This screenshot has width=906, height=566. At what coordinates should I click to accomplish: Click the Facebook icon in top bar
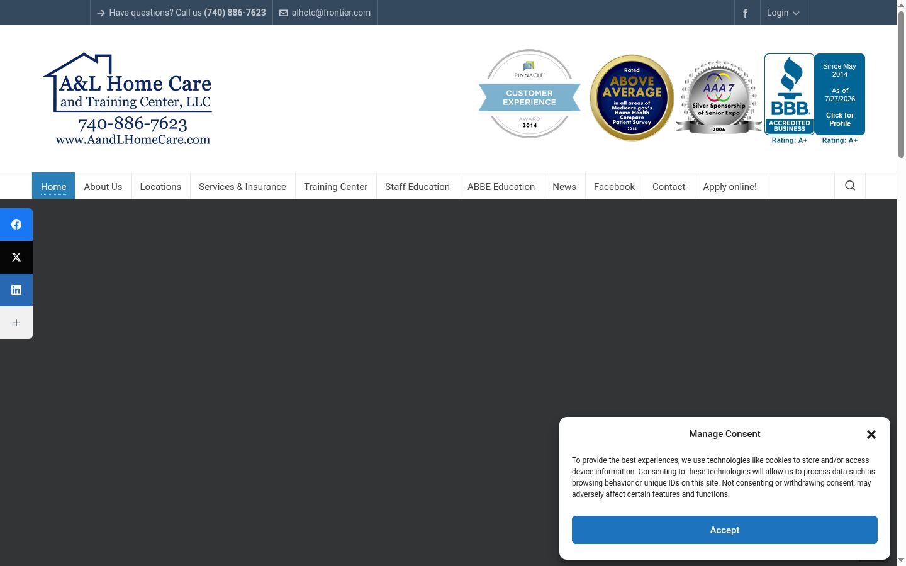click(746, 13)
